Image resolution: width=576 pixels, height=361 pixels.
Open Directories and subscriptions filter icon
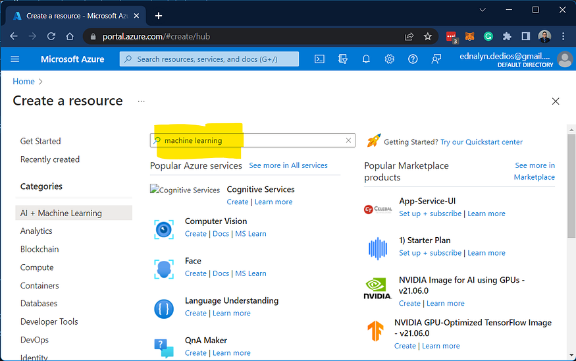(x=343, y=59)
